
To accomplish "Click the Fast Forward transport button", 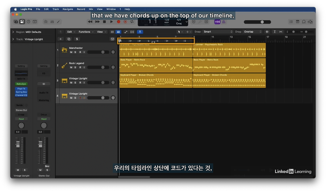I will (x=97, y=22).
